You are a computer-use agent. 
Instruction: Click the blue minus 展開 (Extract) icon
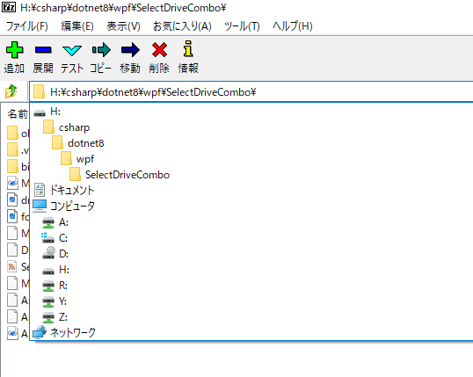43,50
